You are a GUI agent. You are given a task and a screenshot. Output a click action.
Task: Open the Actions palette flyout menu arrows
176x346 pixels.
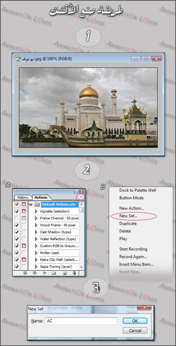click(81, 197)
